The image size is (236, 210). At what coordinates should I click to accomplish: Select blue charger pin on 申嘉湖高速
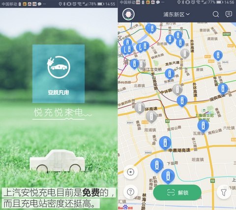click(x=165, y=143)
